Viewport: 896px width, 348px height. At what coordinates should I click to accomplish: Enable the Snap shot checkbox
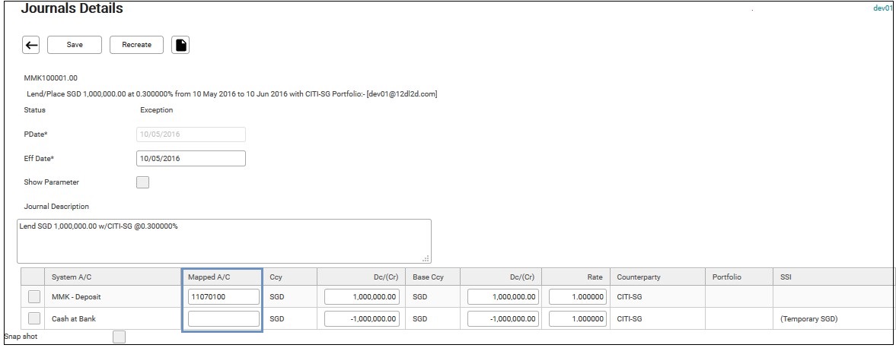(x=119, y=337)
